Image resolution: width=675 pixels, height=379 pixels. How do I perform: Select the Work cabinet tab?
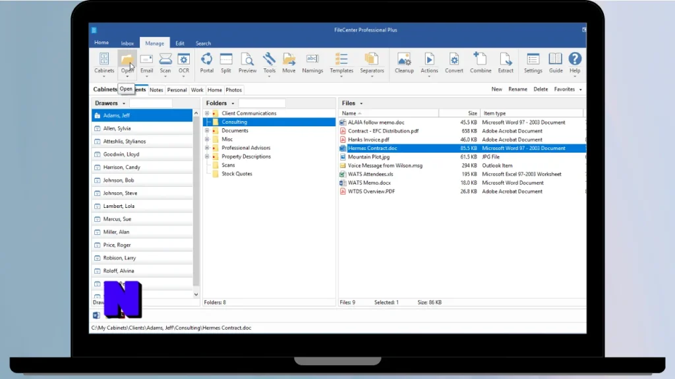point(197,89)
